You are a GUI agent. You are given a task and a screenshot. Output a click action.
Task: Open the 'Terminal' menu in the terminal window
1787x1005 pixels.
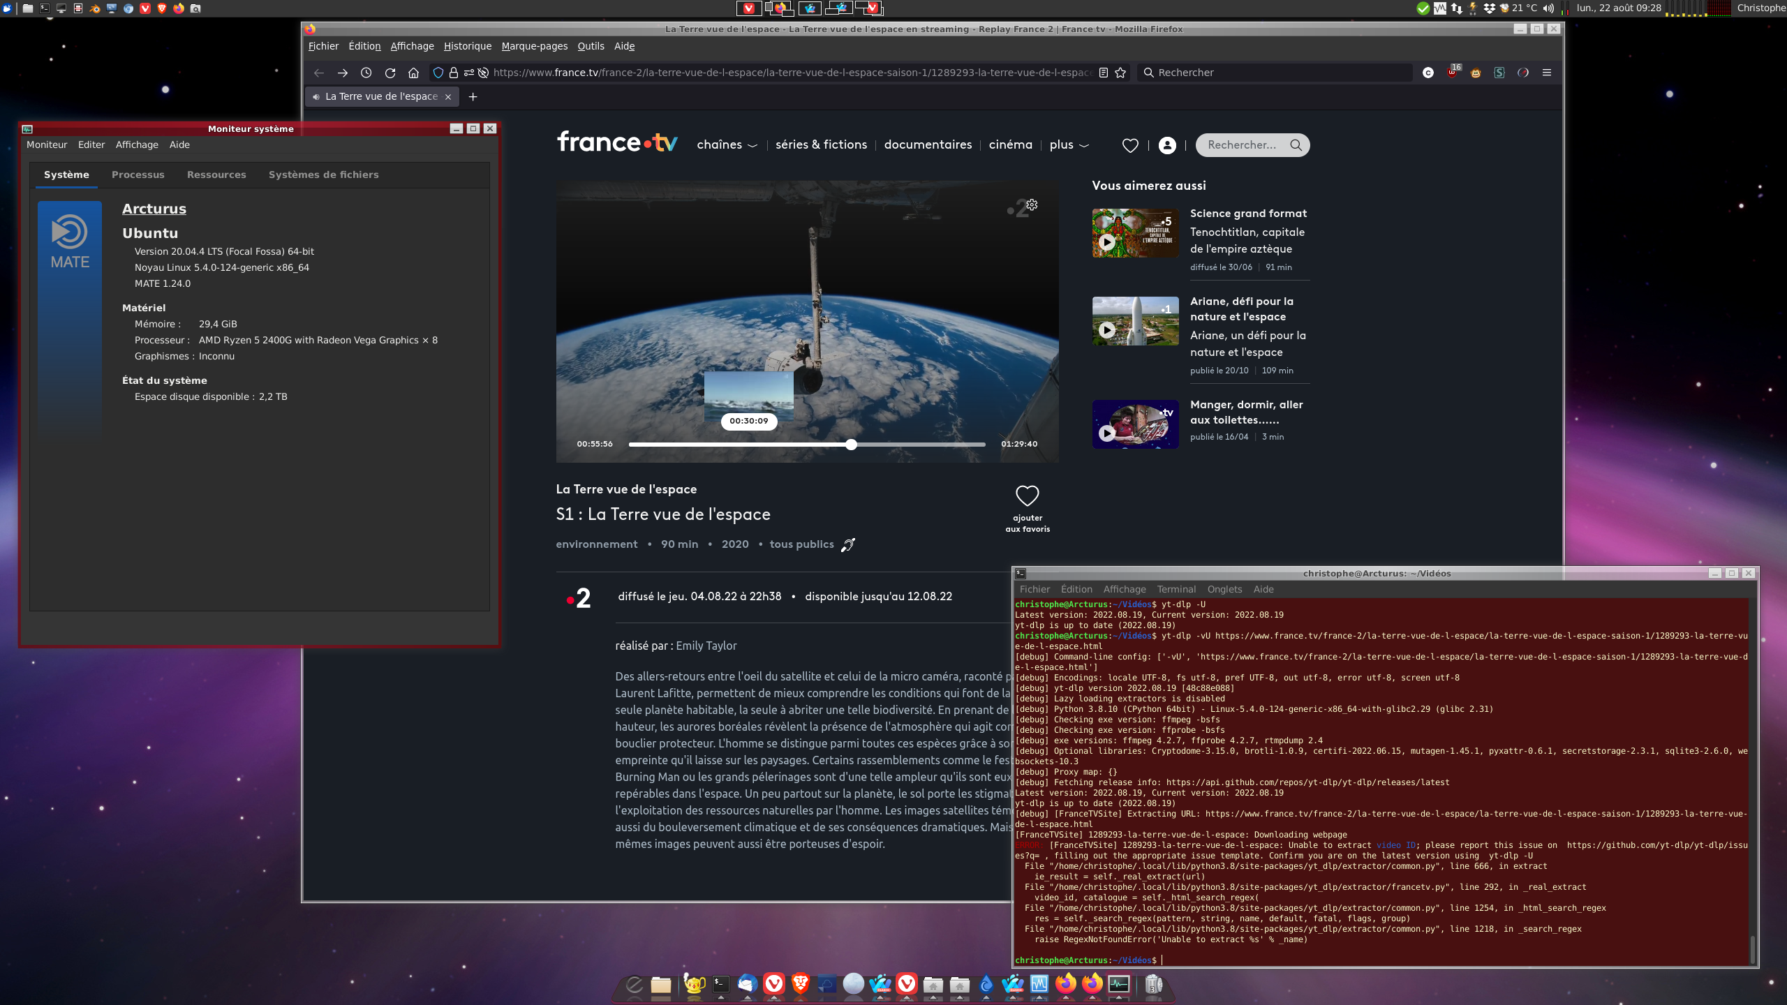tap(1176, 589)
